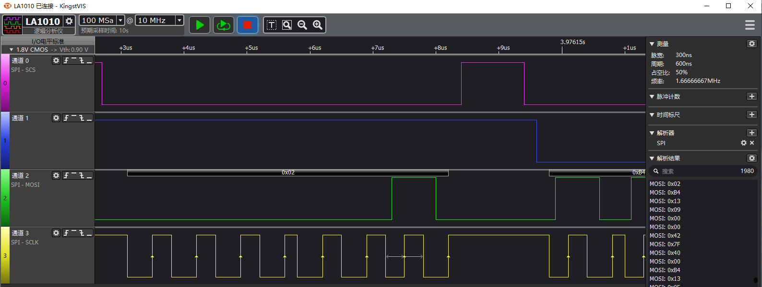Screen dimensions: 762x287
Task: Zoom in the waveform
Action: click(318, 25)
